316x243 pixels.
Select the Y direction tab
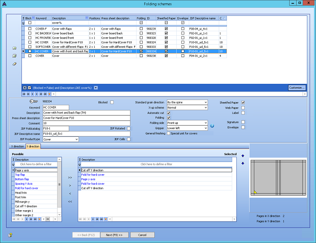click(33, 146)
